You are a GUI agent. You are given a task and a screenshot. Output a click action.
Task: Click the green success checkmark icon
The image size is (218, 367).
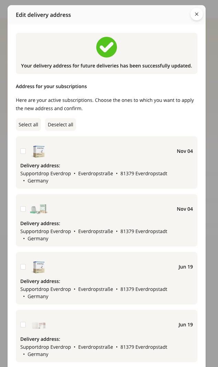tap(107, 47)
